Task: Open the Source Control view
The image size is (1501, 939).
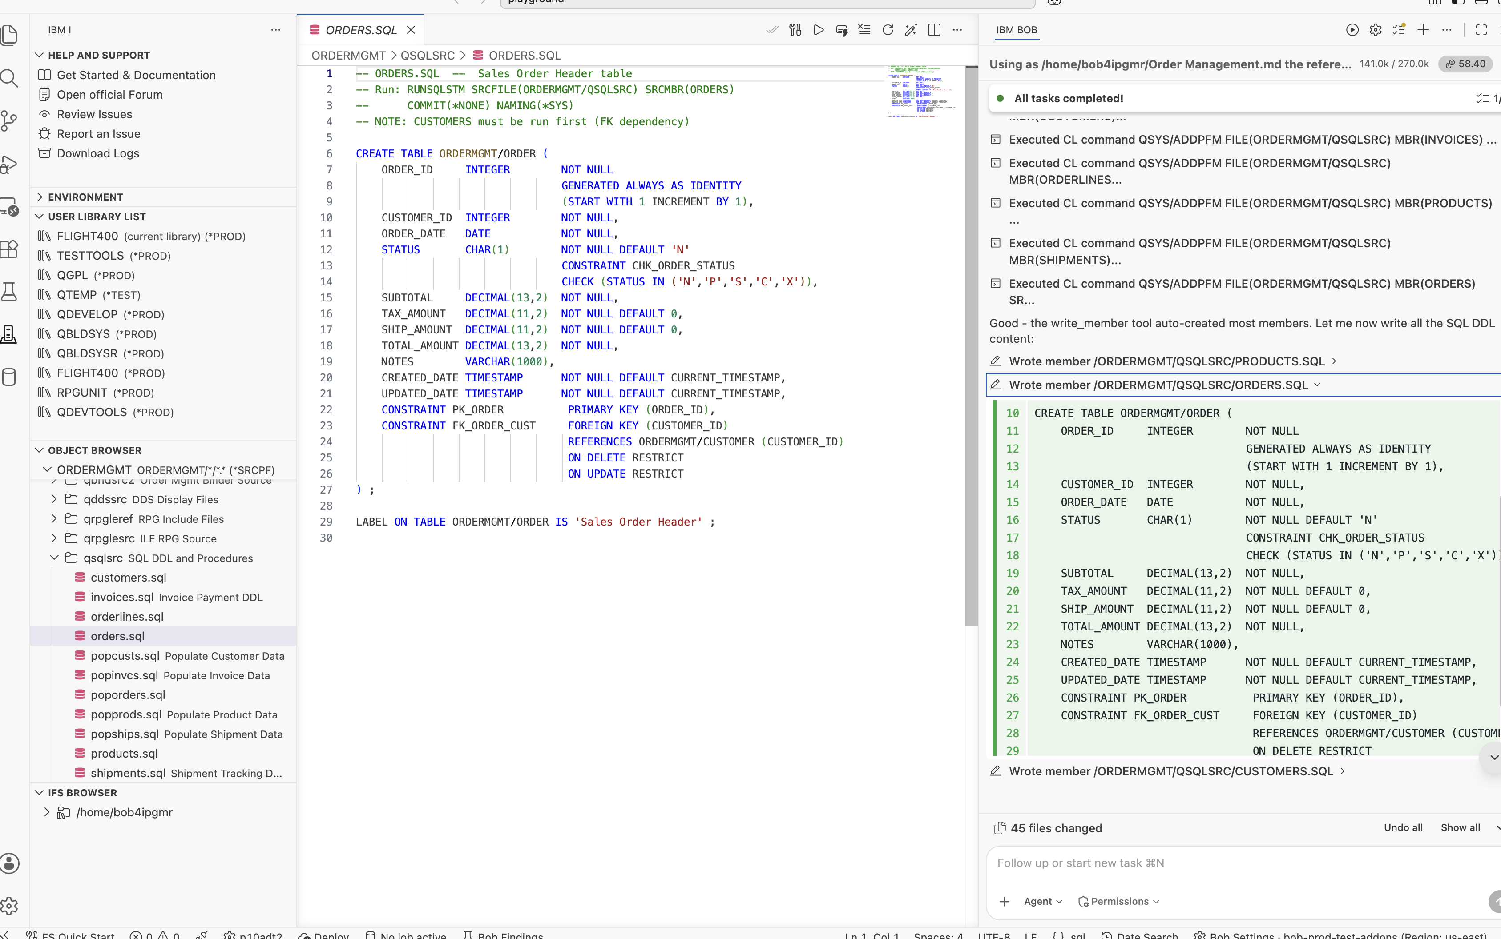Action: point(9,120)
